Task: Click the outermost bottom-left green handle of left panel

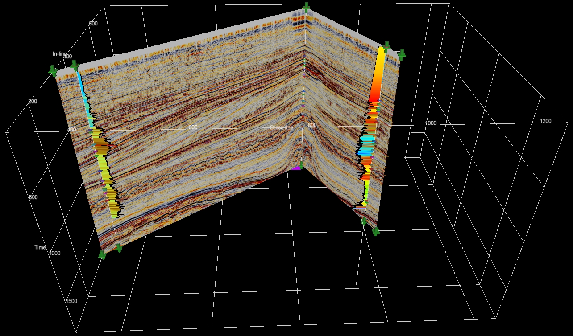Action: pos(102,255)
